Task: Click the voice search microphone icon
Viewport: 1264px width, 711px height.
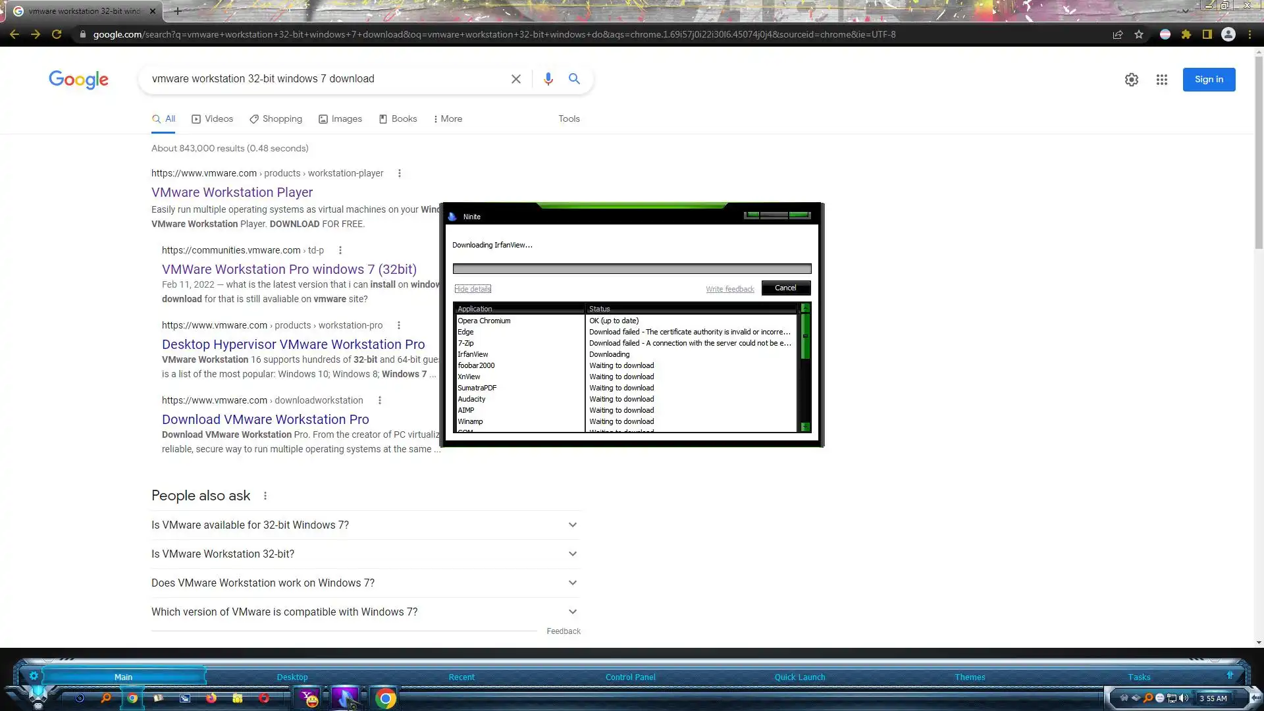Action: [x=548, y=79]
